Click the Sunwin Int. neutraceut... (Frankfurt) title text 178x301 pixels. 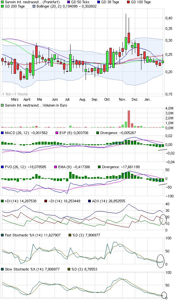[x=32, y=2]
